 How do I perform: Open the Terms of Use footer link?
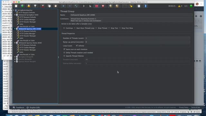click(195, 107)
